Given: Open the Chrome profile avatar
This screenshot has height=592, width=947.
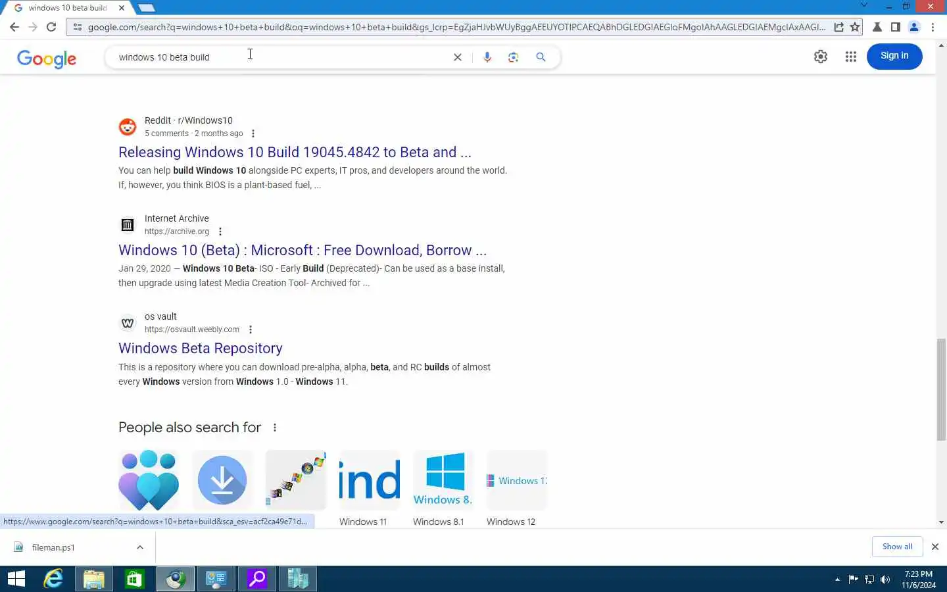Looking at the screenshot, I should [914, 27].
